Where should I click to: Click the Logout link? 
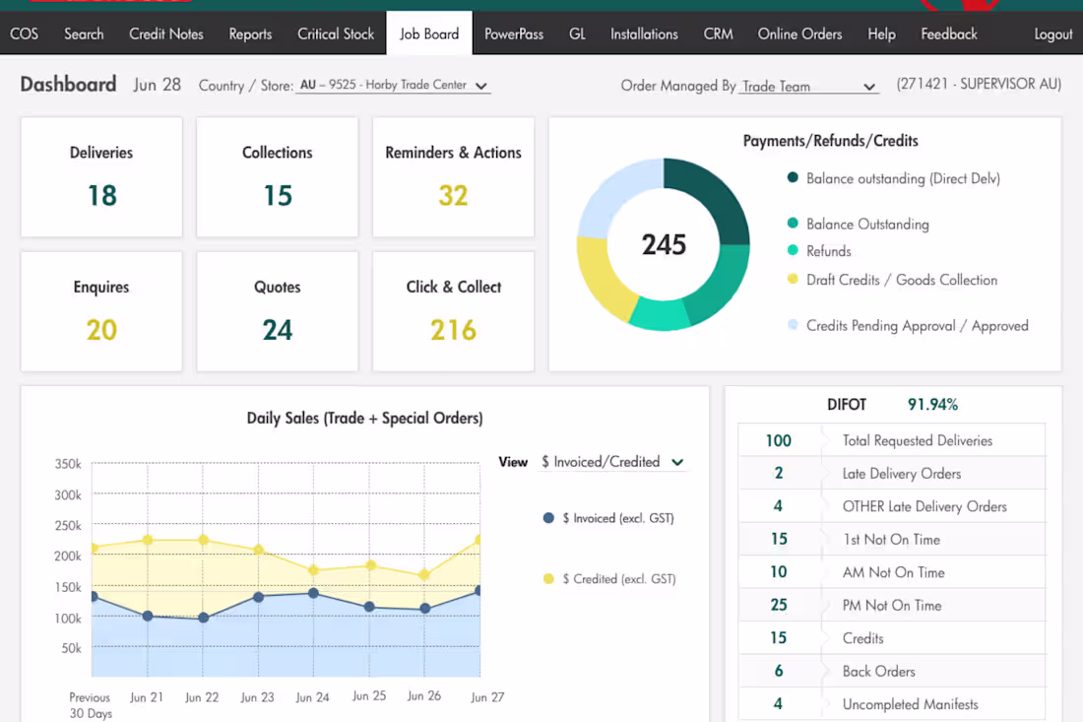coord(1052,33)
